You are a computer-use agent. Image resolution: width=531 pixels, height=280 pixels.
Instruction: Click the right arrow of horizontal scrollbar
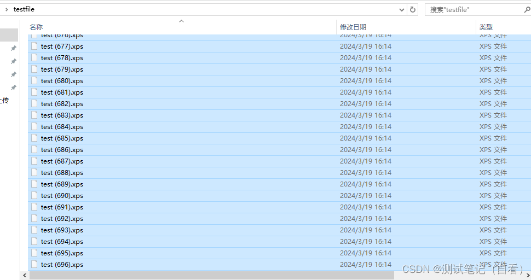528,275
